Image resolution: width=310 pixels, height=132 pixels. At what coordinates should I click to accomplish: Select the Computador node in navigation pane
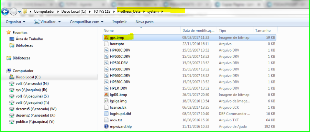point(23,71)
